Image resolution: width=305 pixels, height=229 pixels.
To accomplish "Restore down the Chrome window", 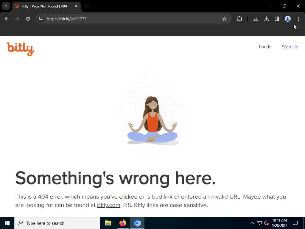I will [x=284, y=6].
